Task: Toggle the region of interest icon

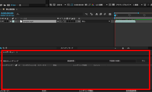Action: pos(110,5)
